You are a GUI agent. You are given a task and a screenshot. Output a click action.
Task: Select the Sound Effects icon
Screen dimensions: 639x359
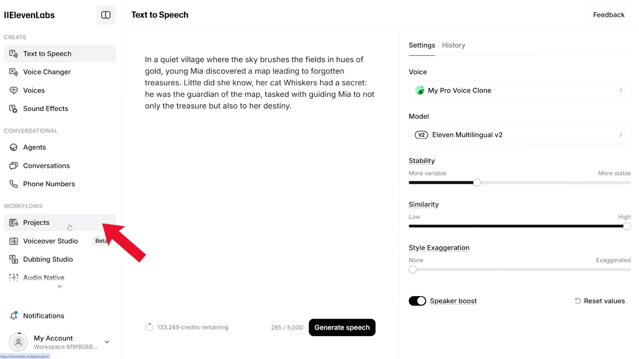tap(13, 109)
